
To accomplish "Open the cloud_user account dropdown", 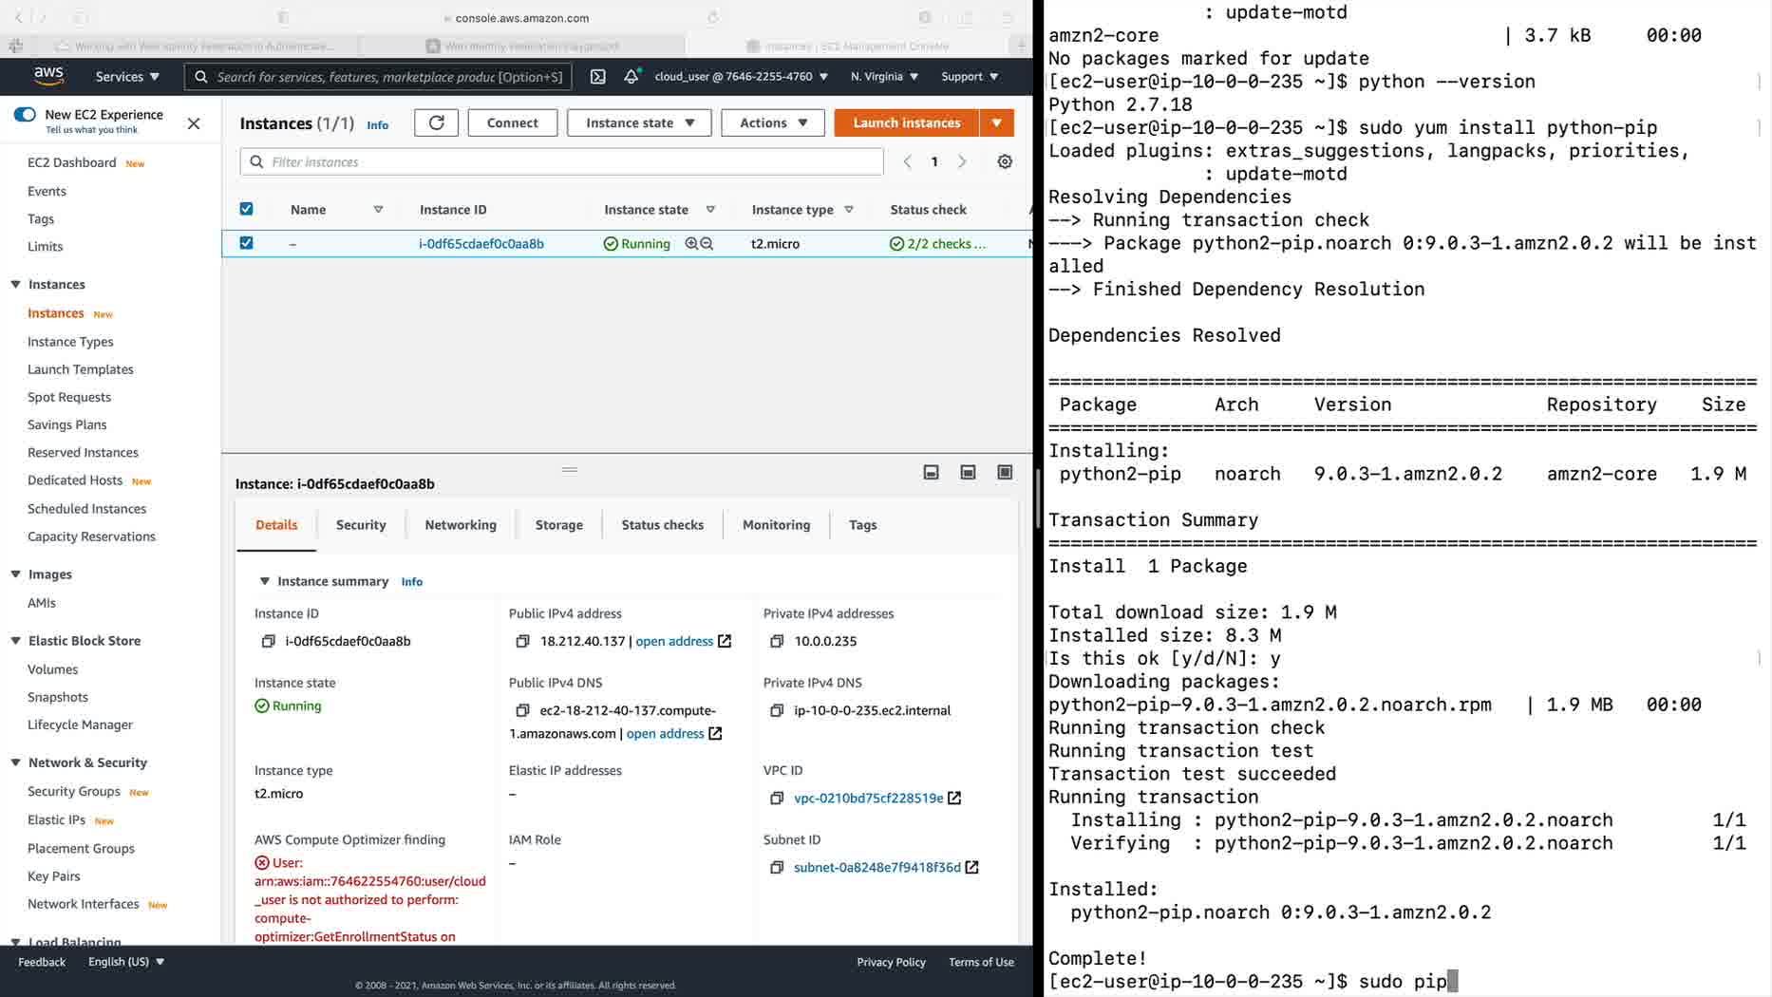I will tap(741, 77).
